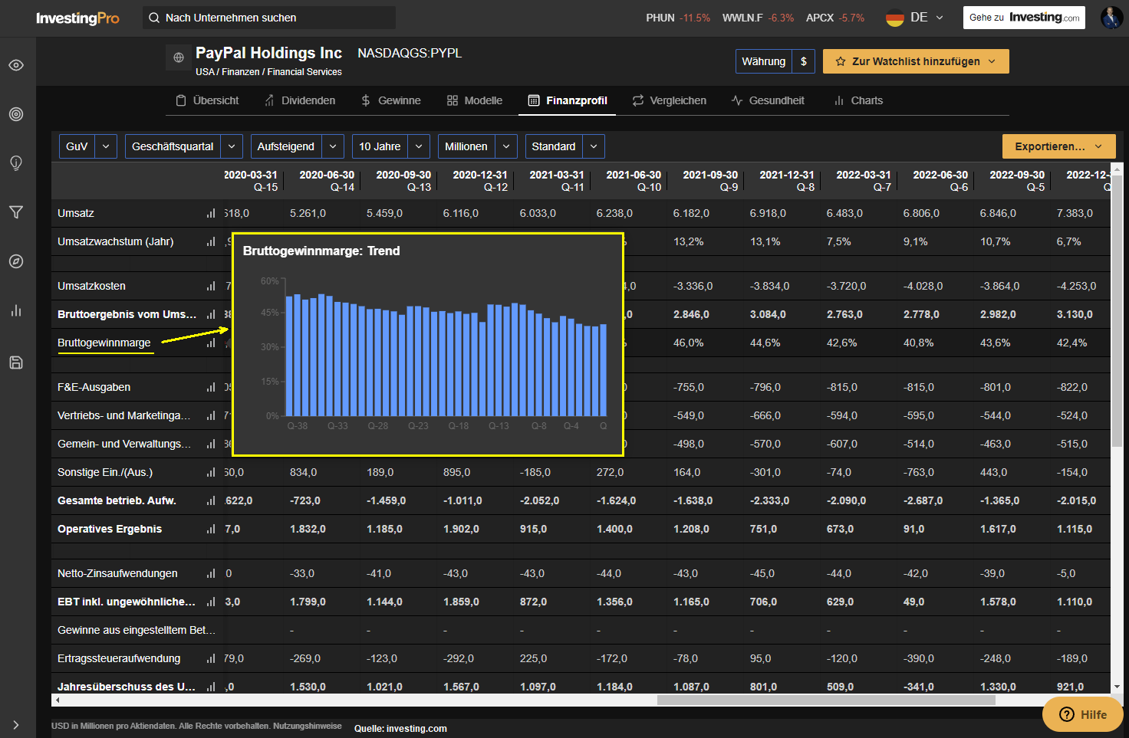
Task: Click the InvestingPro logo
Action: click(77, 18)
